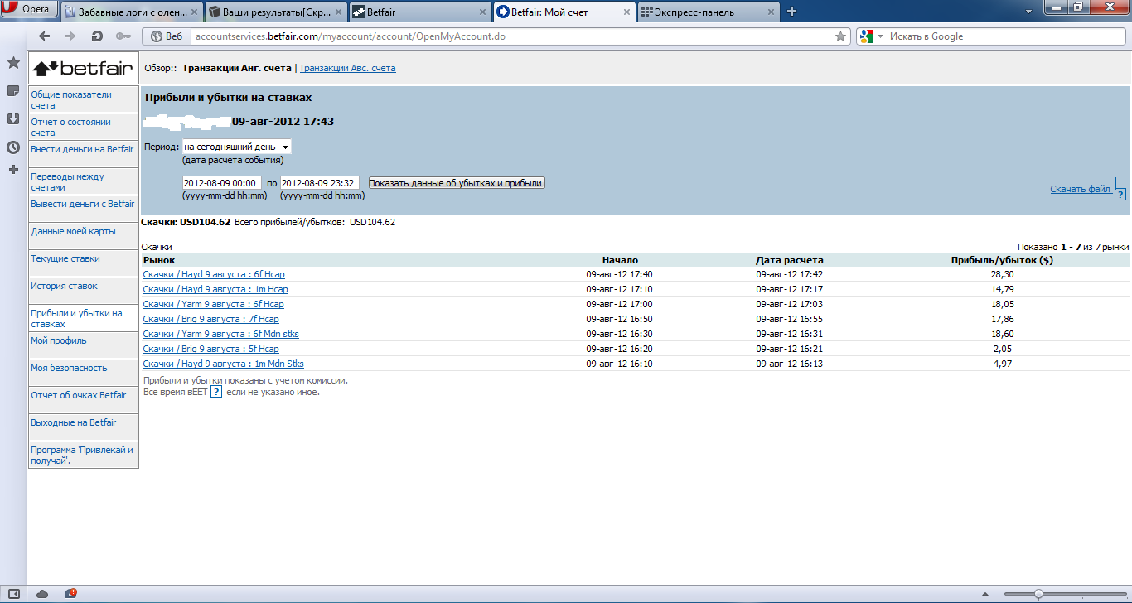Open the Bookmarks star panel in sidebar
The height and width of the screenshot is (603, 1132).
pyautogui.click(x=13, y=63)
